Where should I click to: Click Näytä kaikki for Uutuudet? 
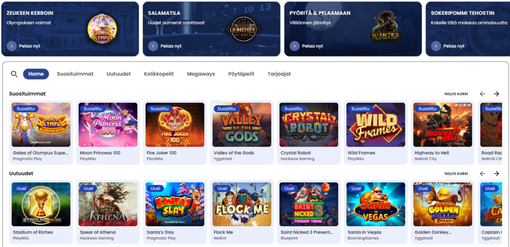click(x=456, y=173)
